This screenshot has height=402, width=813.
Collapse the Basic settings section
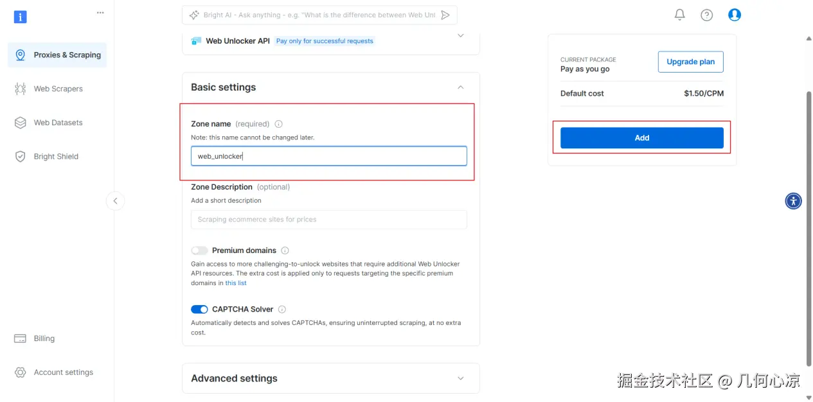click(460, 87)
